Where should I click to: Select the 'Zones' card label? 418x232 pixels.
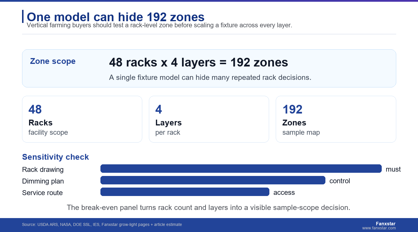point(294,123)
